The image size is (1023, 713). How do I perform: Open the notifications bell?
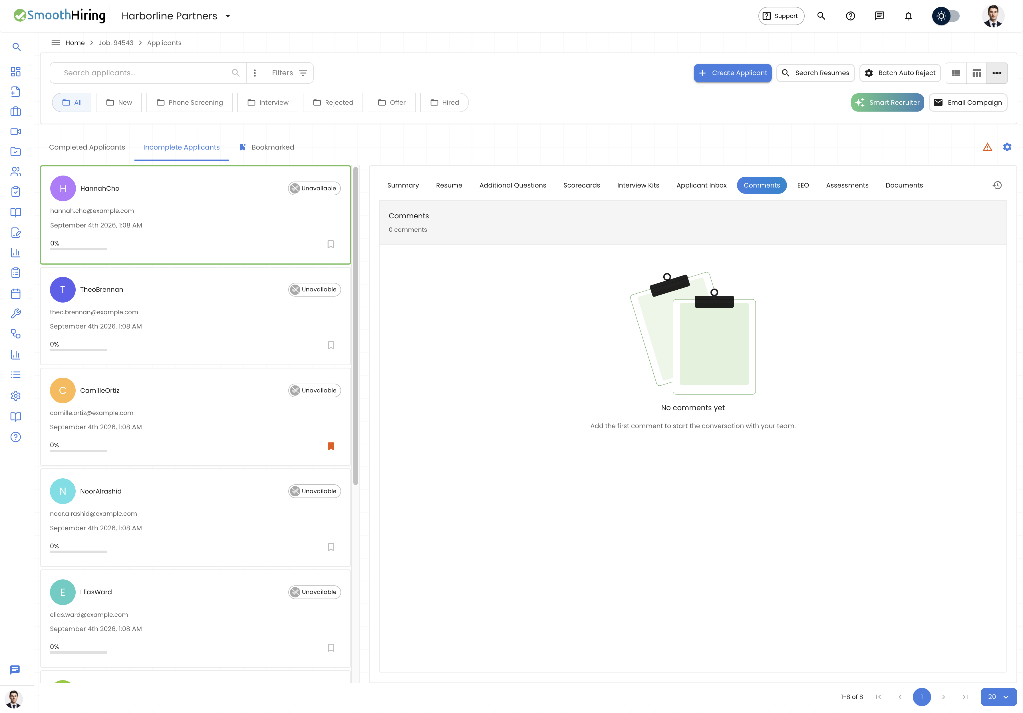point(908,16)
